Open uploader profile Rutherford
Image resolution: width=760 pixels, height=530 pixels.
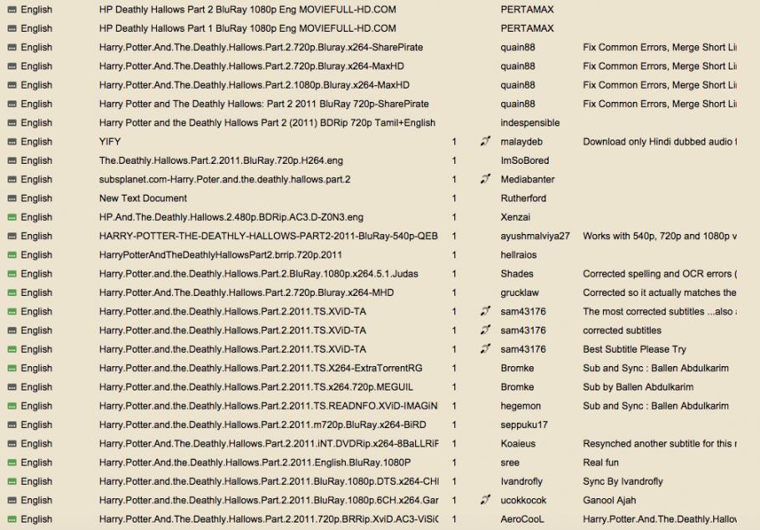coord(523,198)
